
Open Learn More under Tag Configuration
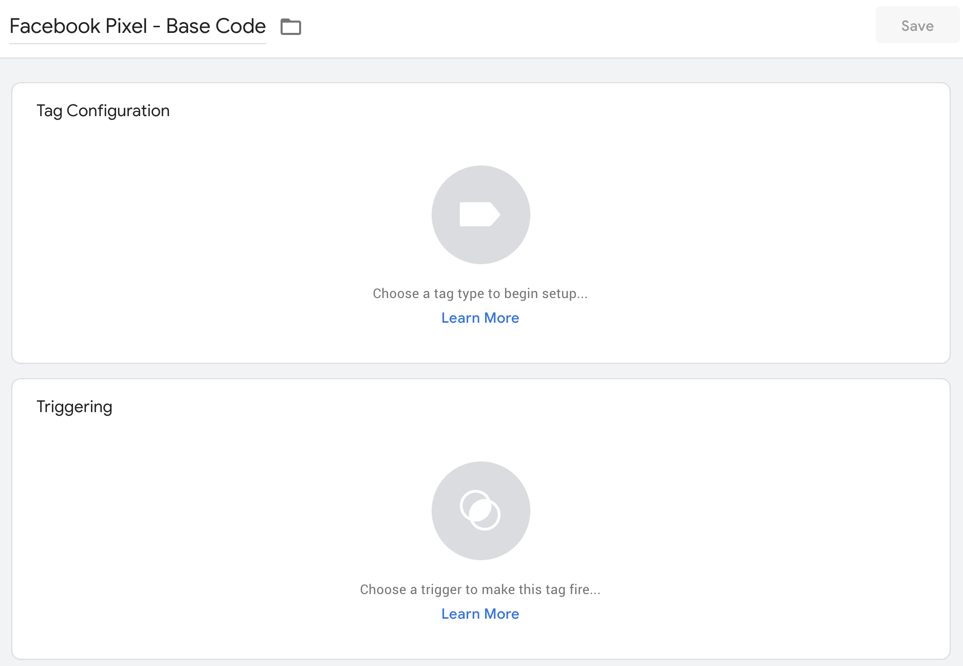(480, 318)
